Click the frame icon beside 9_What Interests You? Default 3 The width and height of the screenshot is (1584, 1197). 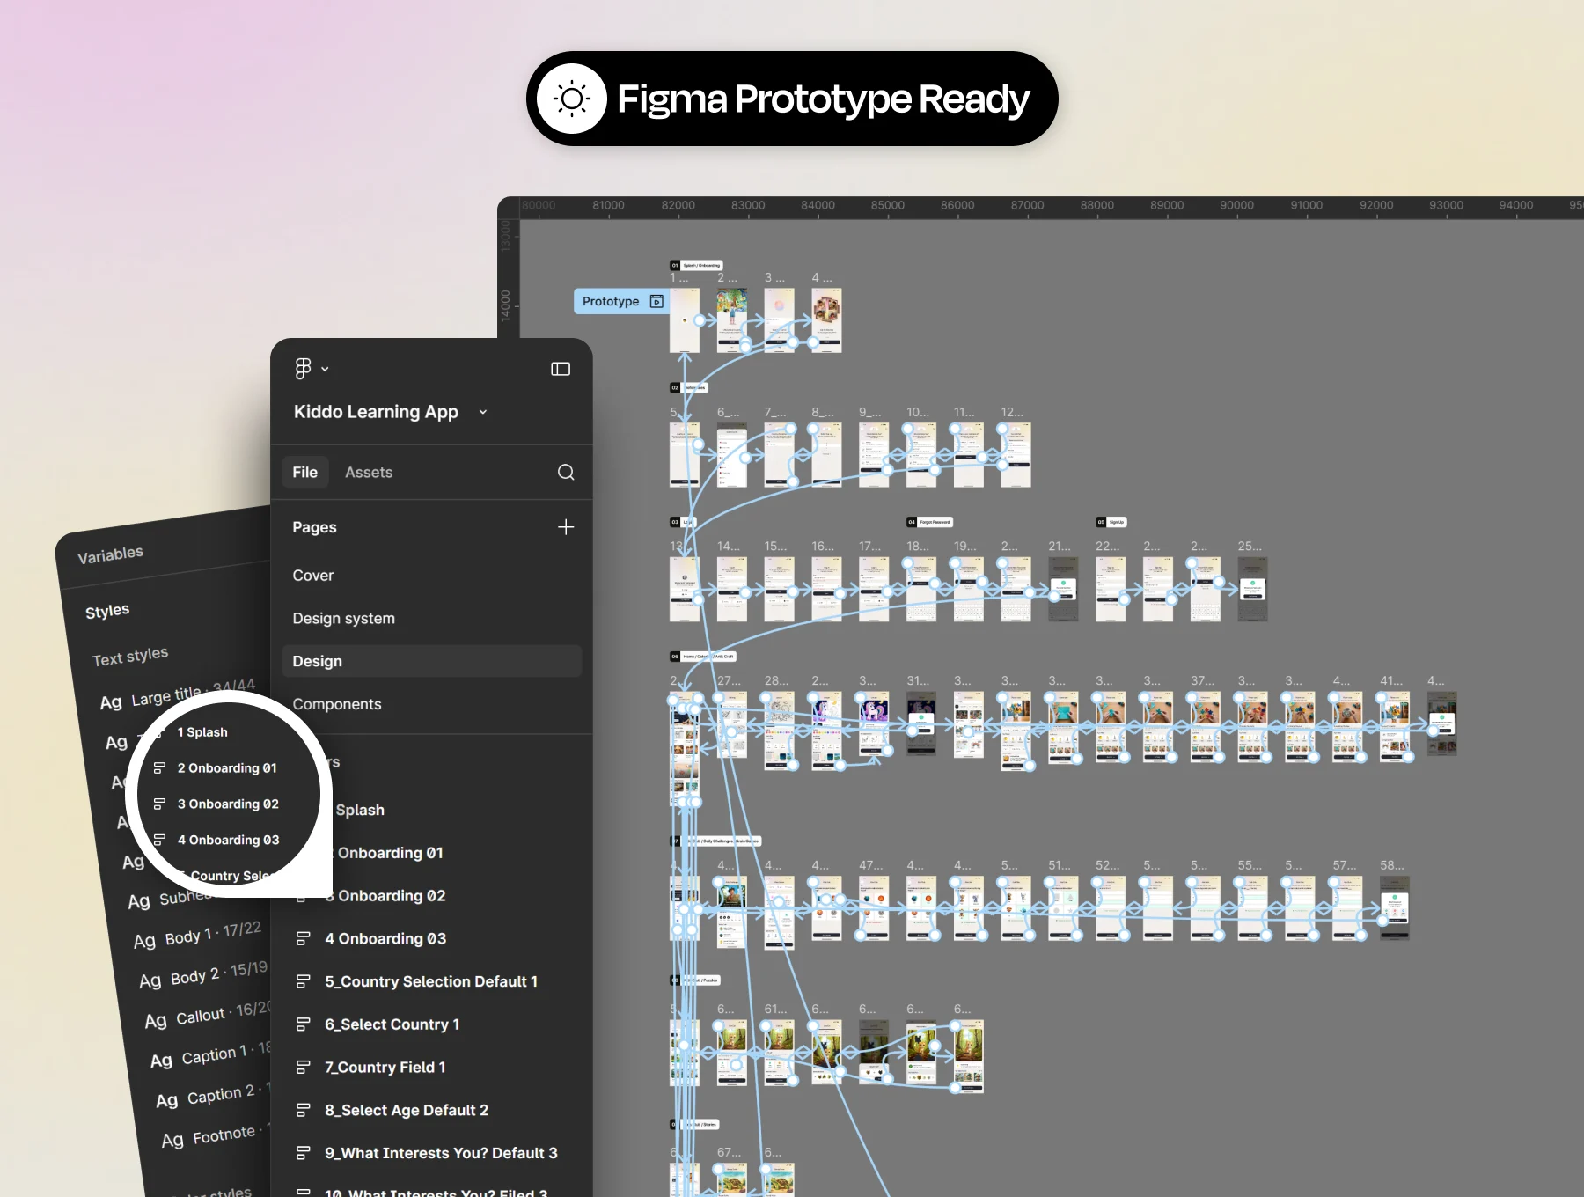(x=304, y=1153)
